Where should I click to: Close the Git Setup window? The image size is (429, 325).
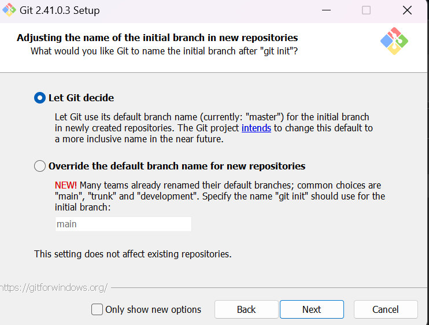pyautogui.click(x=406, y=10)
